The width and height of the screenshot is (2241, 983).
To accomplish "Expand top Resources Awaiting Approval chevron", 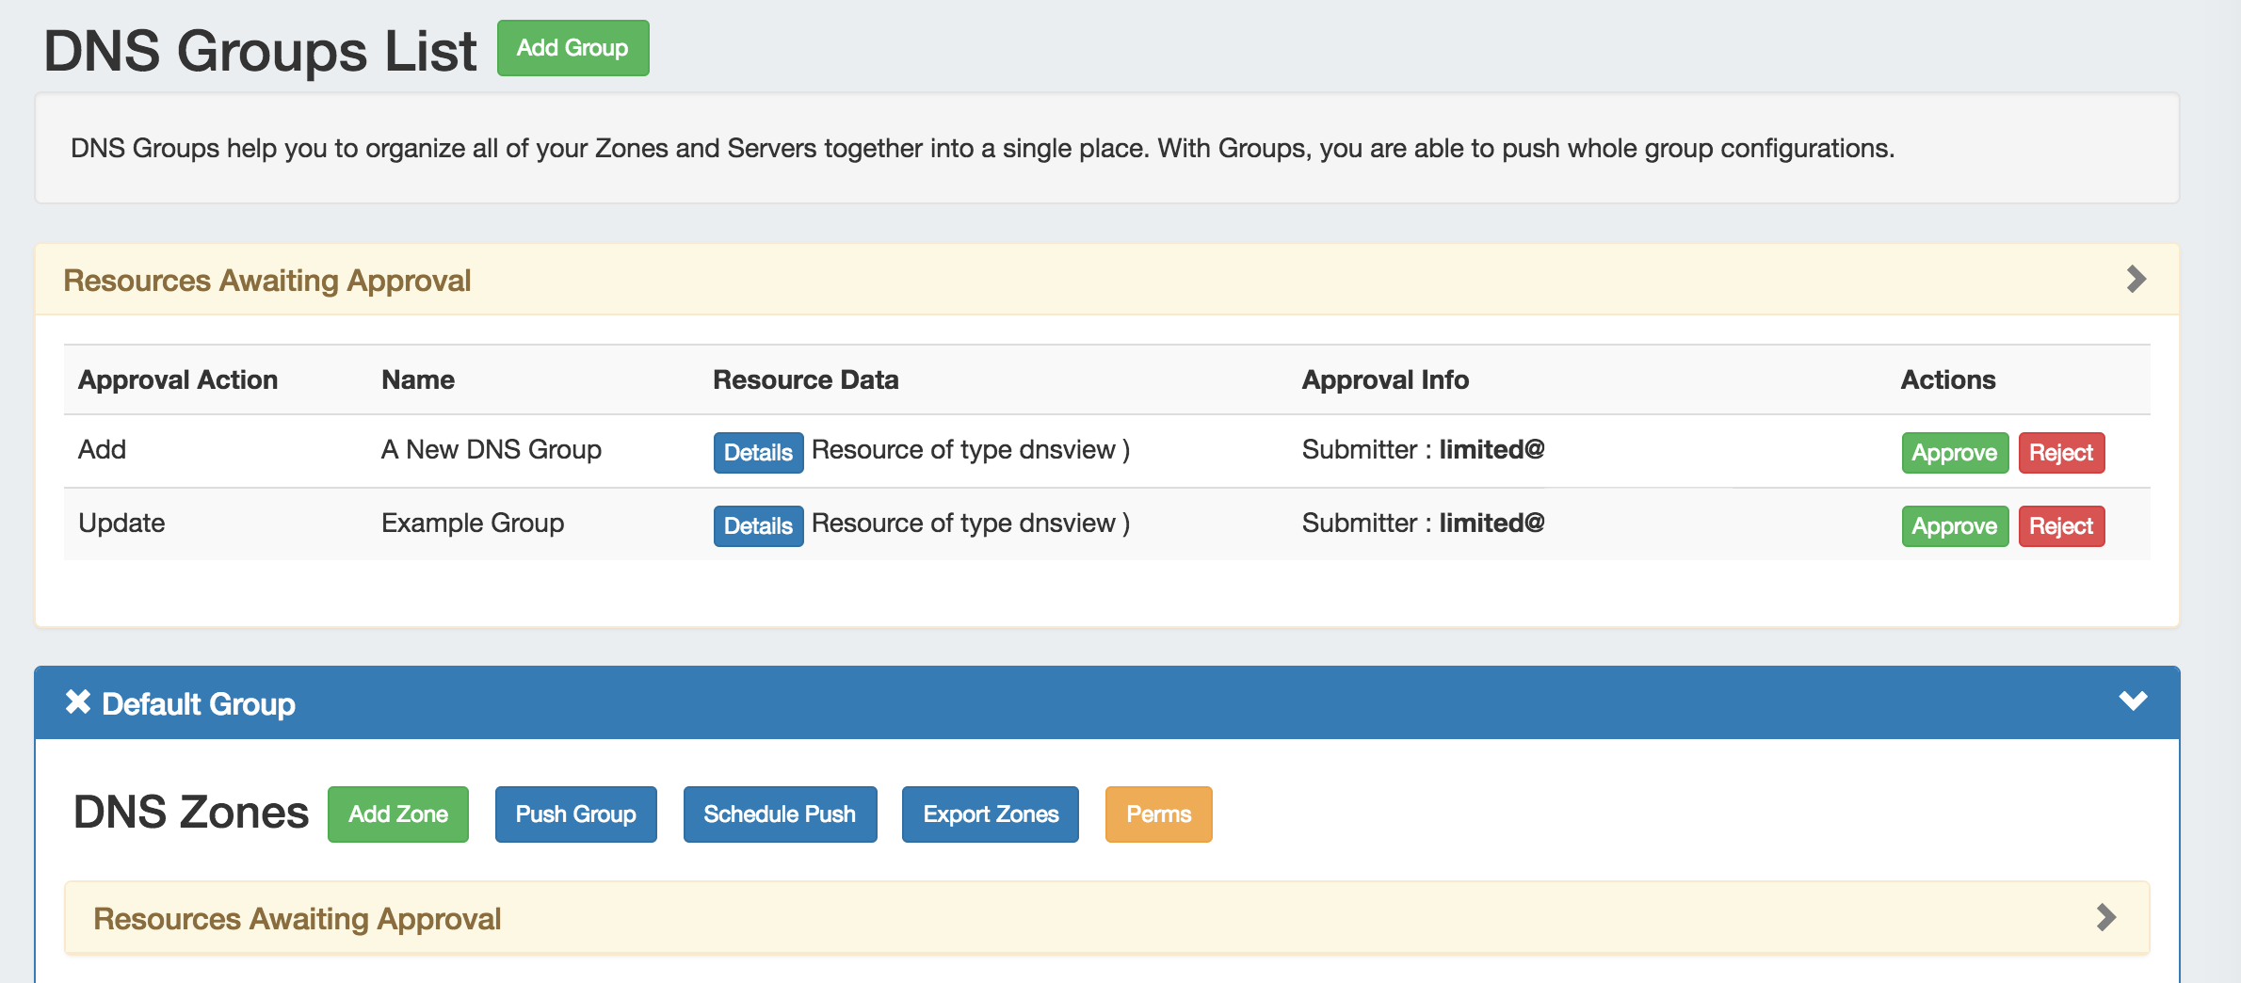I will pyautogui.click(x=2136, y=280).
